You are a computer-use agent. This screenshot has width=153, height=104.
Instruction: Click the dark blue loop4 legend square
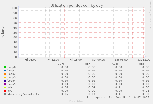point(5,81)
